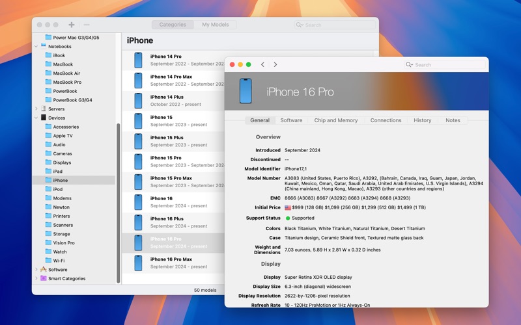Viewport: 521px width, 325px height.
Task: Click the Vision Pro folder icon
Action: click(x=48, y=242)
